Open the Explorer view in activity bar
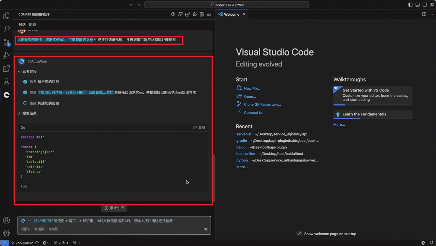436x246 pixels. [6, 16]
